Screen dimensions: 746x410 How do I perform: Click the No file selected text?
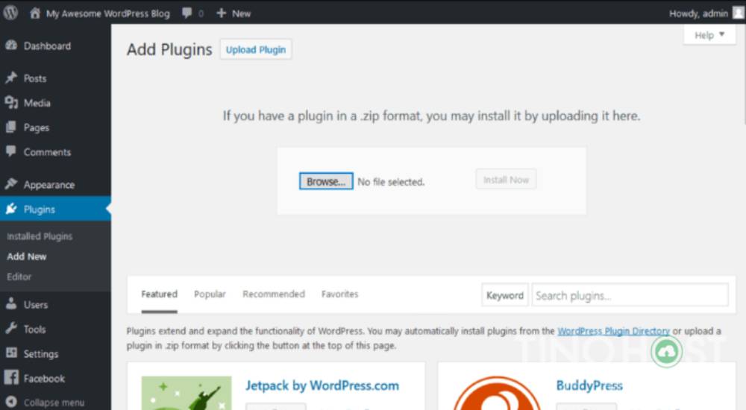[x=391, y=182]
